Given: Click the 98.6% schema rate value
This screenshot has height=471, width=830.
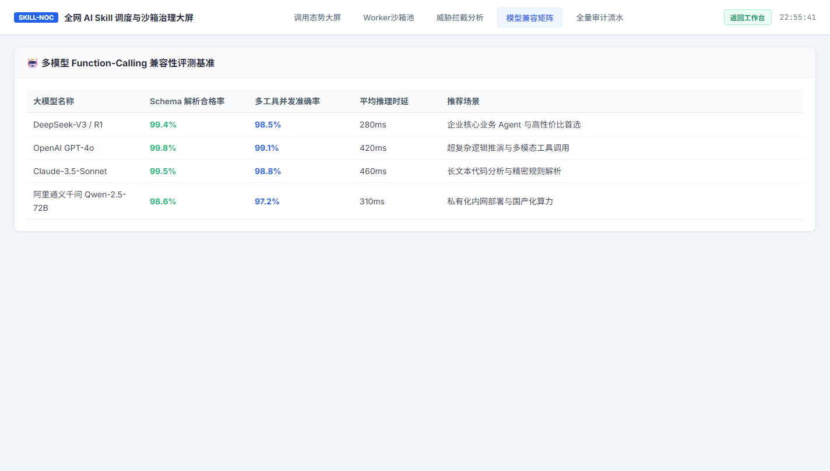Looking at the screenshot, I should point(163,201).
